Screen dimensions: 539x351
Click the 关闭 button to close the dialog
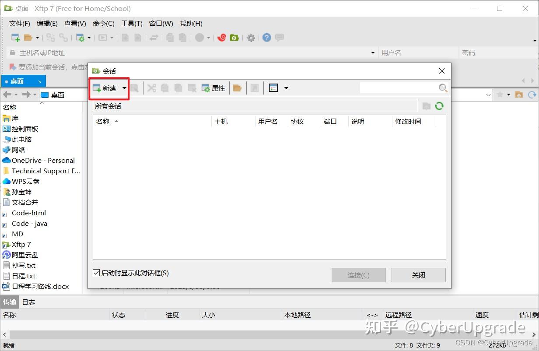coord(418,275)
